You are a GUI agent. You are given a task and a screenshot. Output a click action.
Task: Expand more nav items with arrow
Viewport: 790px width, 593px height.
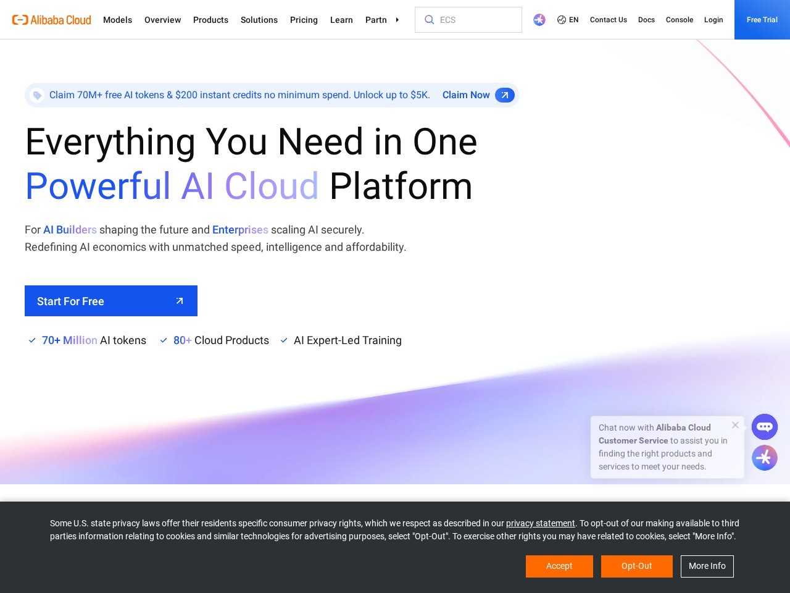397,20
